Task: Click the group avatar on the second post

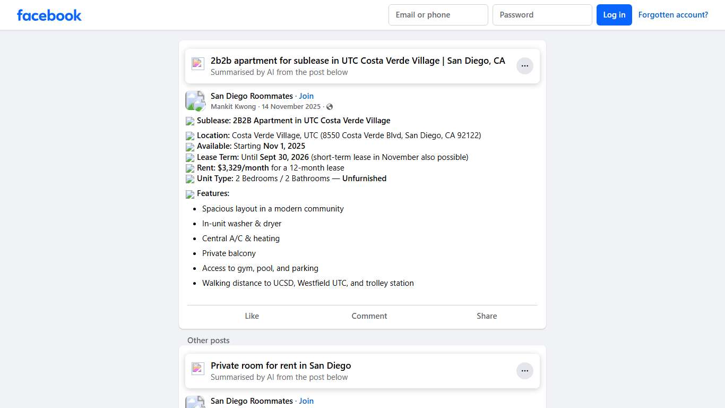Action: coord(195,403)
